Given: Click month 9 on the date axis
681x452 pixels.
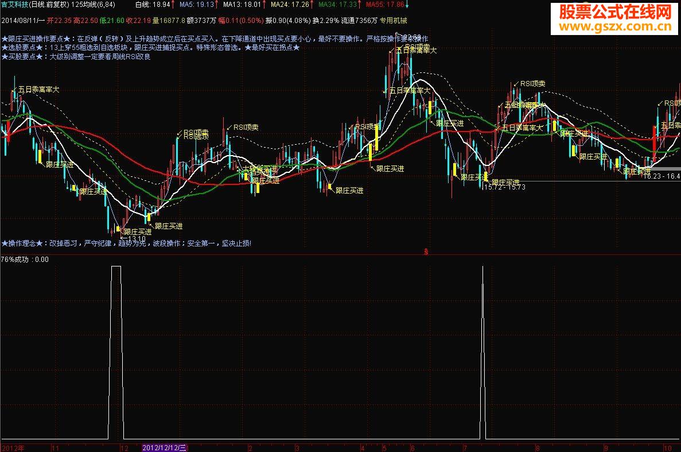Looking at the screenshot, I should [x=606, y=448].
